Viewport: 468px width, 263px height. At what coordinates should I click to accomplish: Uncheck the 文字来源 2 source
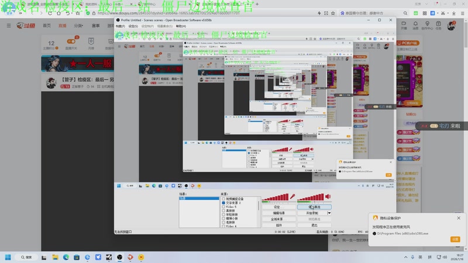223,203
